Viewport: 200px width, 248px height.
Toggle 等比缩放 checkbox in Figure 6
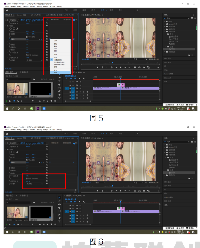(27, 160)
